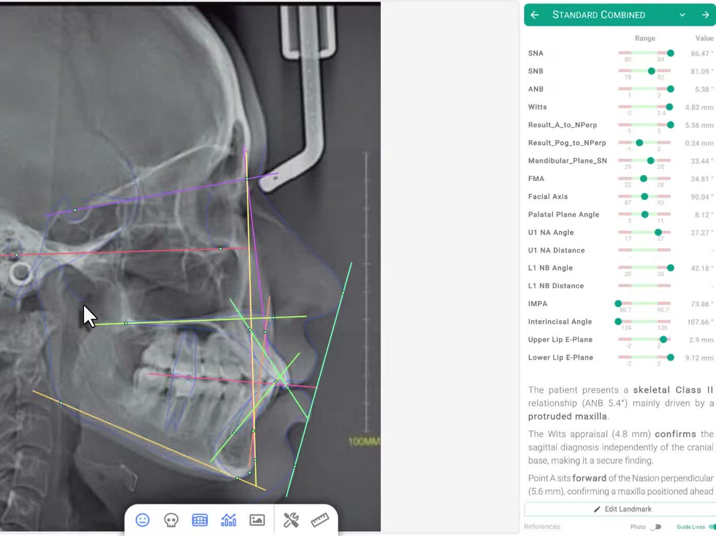Click the References label

[x=542, y=527]
